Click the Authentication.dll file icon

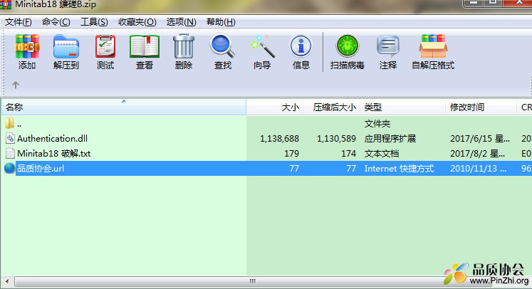(x=10, y=138)
